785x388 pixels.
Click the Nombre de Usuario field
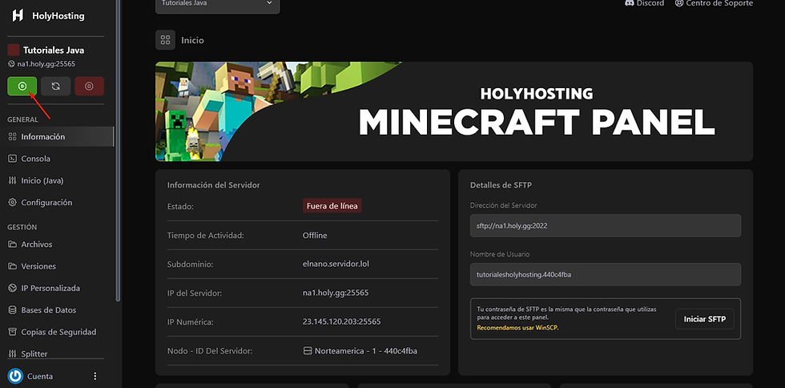point(606,275)
